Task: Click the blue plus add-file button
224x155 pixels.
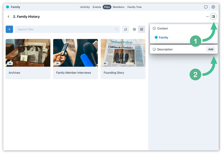Action: tap(9, 29)
